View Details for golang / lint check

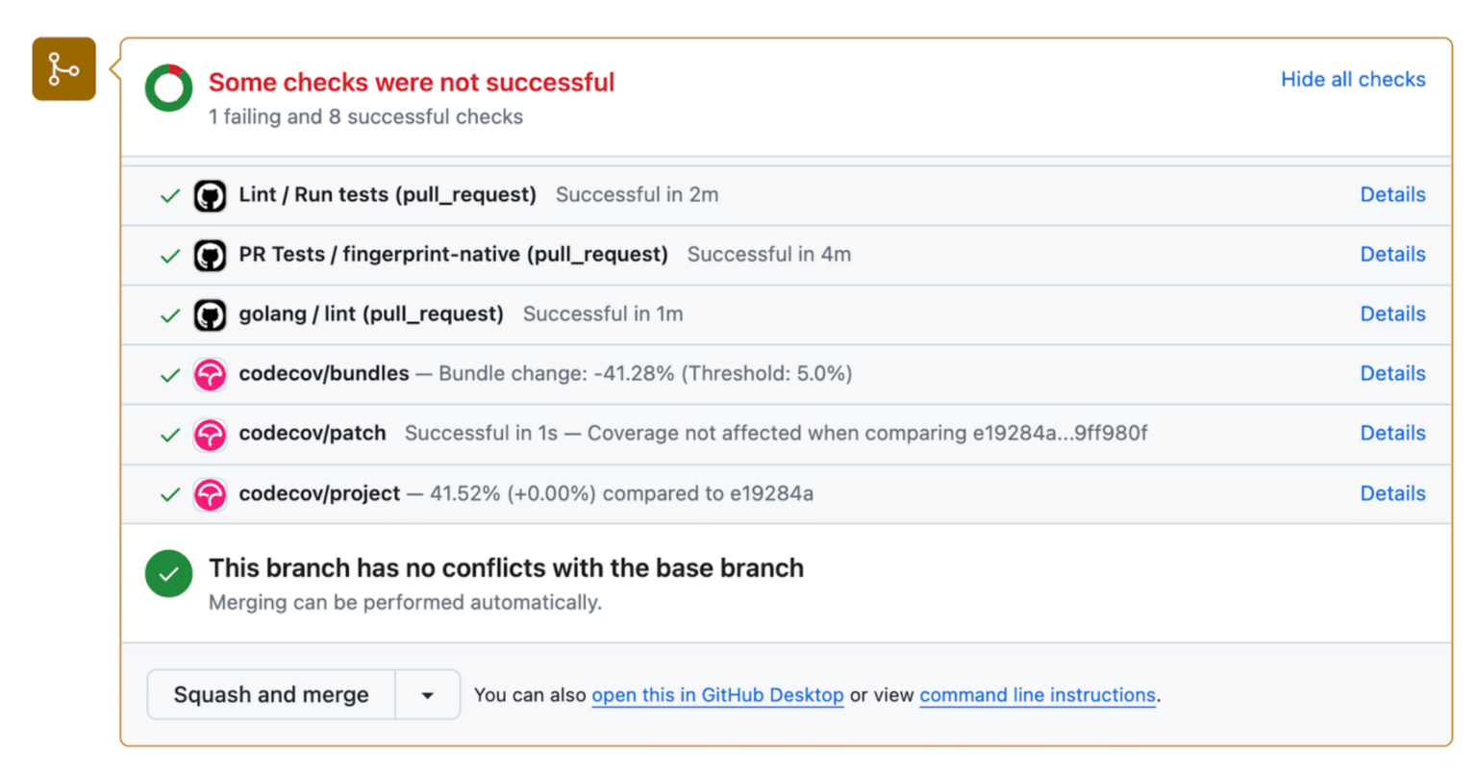tap(1391, 314)
